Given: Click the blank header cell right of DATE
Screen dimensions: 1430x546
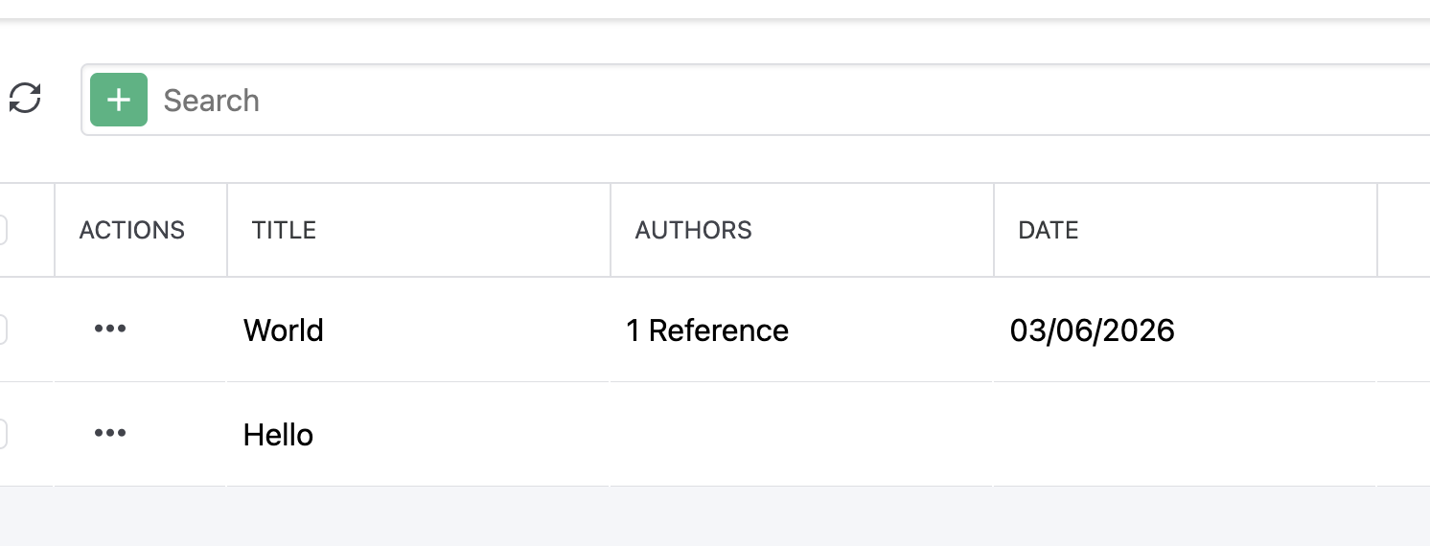Looking at the screenshot, I should pos(1403,230).
